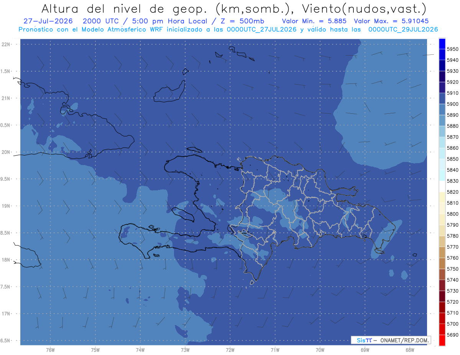Click the 0.5N latitude axis label
Screen dimensions: 460x355
click(x=6, y=125)
